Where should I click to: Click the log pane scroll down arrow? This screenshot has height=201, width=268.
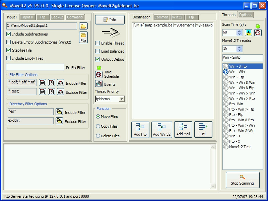(213, 186)
